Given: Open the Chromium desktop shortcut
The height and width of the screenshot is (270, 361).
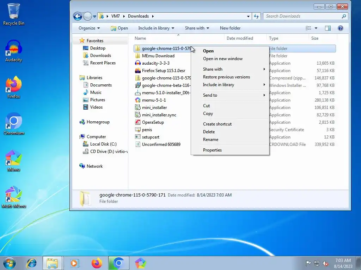Looking at the screenshot, I should (x=14, y=124).
